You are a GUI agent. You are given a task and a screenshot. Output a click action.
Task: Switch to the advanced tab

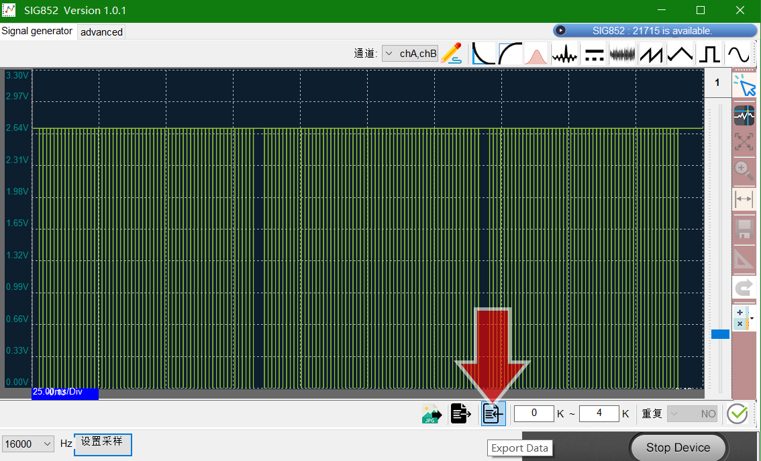pos(101,32)
